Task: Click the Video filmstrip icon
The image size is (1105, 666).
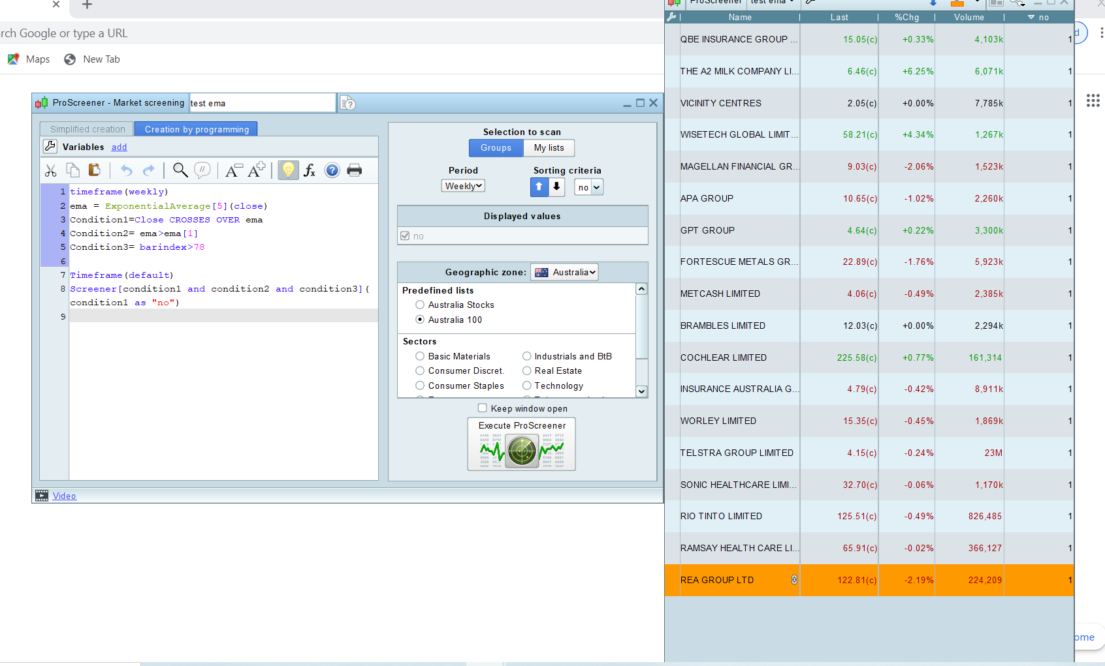Action: tap(42, 496)
